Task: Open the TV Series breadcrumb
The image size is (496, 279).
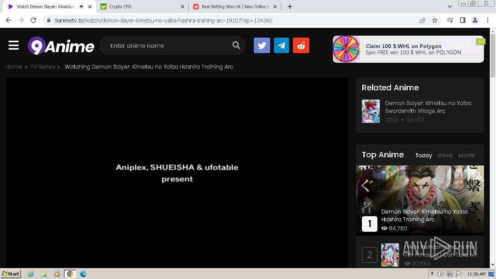Action: click(x=43, y=67)
